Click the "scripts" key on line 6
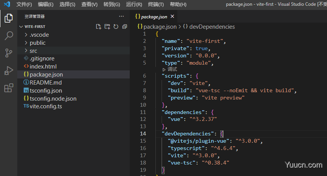This screenshot has height=176, width=327. tap(175, 76)
